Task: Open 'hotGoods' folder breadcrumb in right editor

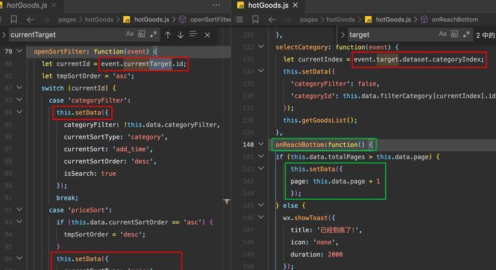Action: [x=341, y=20]
